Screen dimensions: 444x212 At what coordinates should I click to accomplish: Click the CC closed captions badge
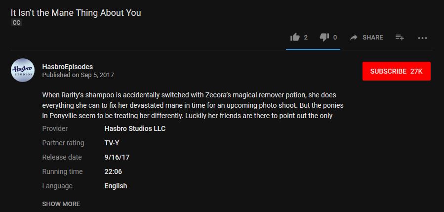point(16,23)
